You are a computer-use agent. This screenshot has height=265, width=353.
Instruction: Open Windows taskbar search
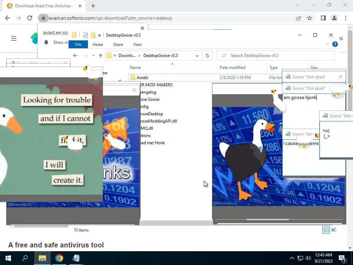tap(25, 258)
